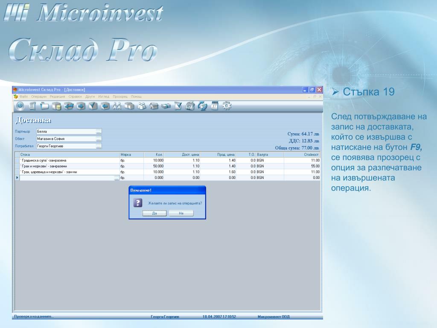Click the box with right arrow icon
The image size is (437, 328).
point(81,106)
